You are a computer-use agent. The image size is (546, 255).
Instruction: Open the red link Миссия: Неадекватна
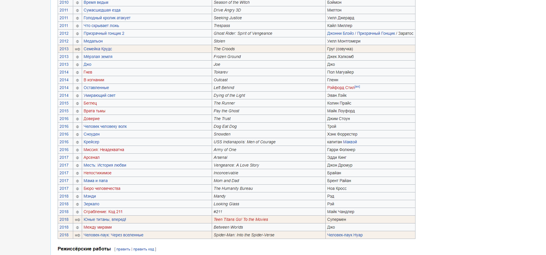(x=104, y=150)
